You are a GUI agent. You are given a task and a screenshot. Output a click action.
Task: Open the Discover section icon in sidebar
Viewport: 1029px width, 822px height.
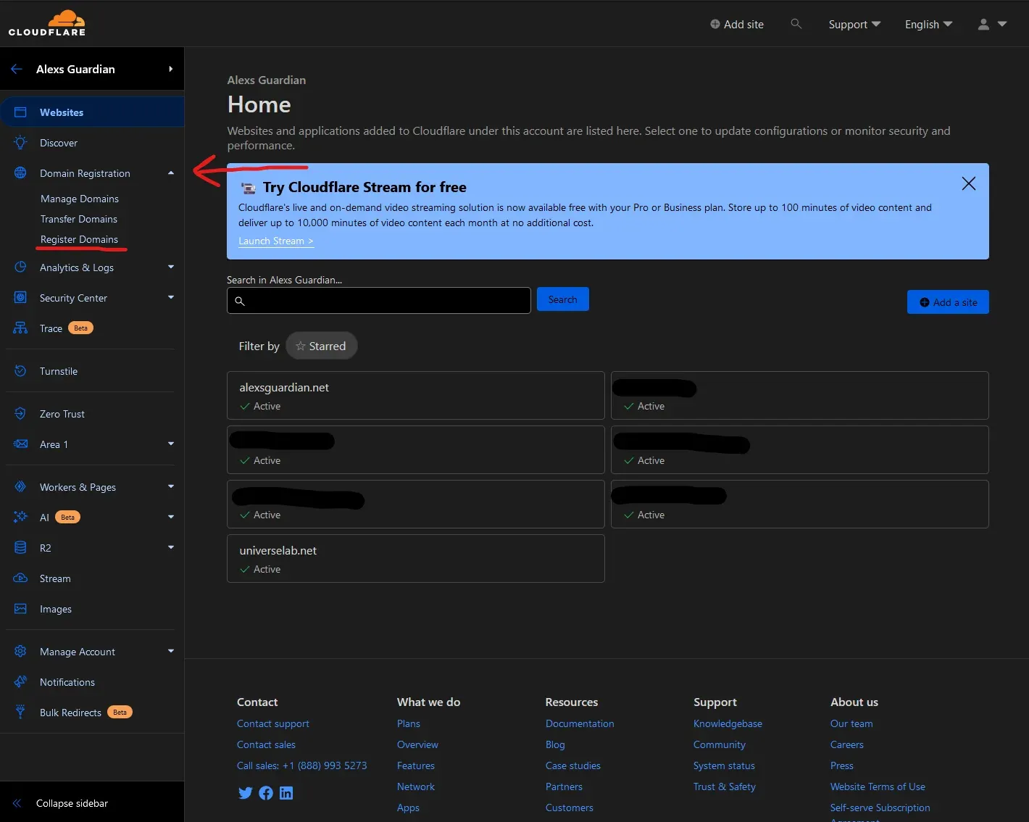[20, 143]
